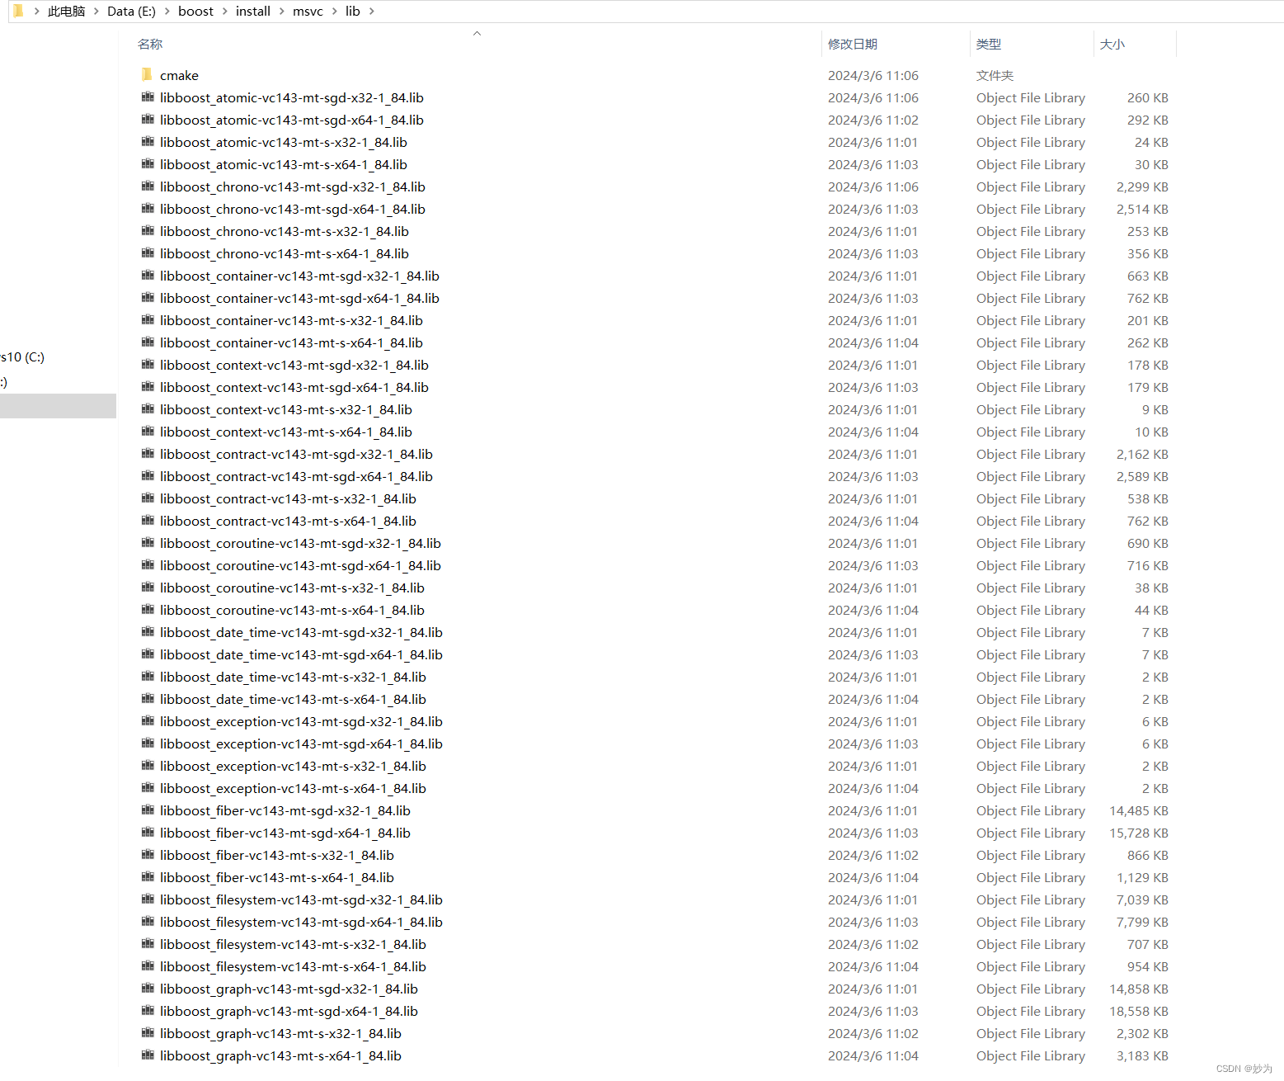
Task: Navigate to 此电脑 in breadcrumb
Action: [66, 12]
